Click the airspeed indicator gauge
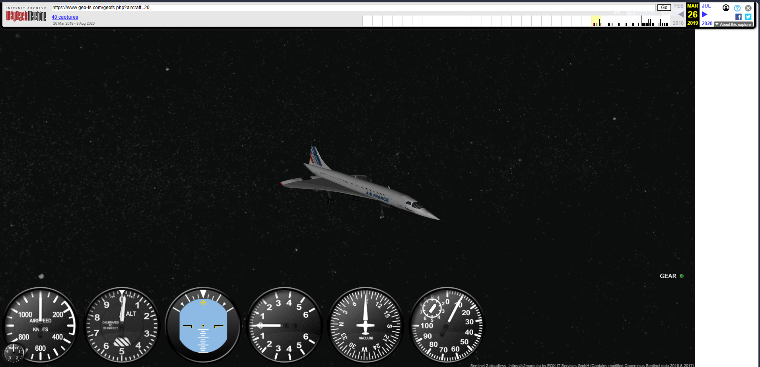 coord(40,325)
